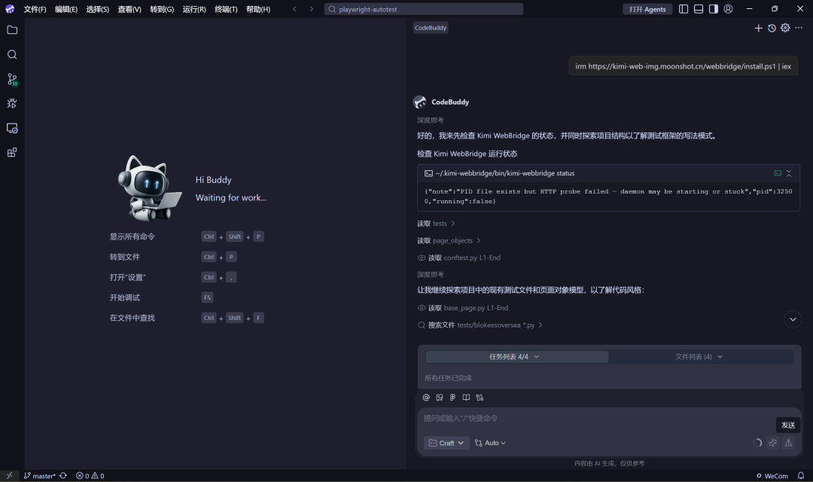The image size is (813, 482).
Task: Open Remote Explorer icon in activity bar
Action: coord(12,128)
